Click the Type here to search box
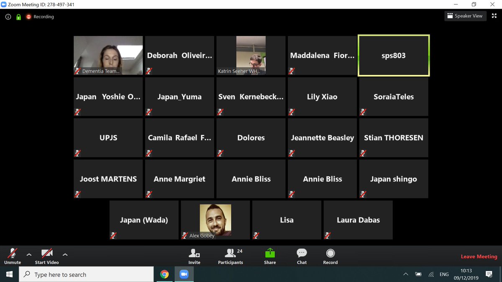The image size is (502, 282). [87, 274]
